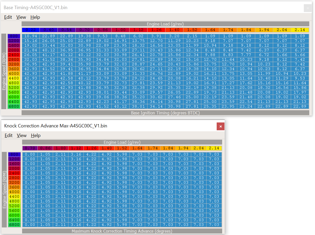Select Base Timing cell at 6800 RPM, 2.14 load
Screen dimensions: 315x235
tap(300, 106)
